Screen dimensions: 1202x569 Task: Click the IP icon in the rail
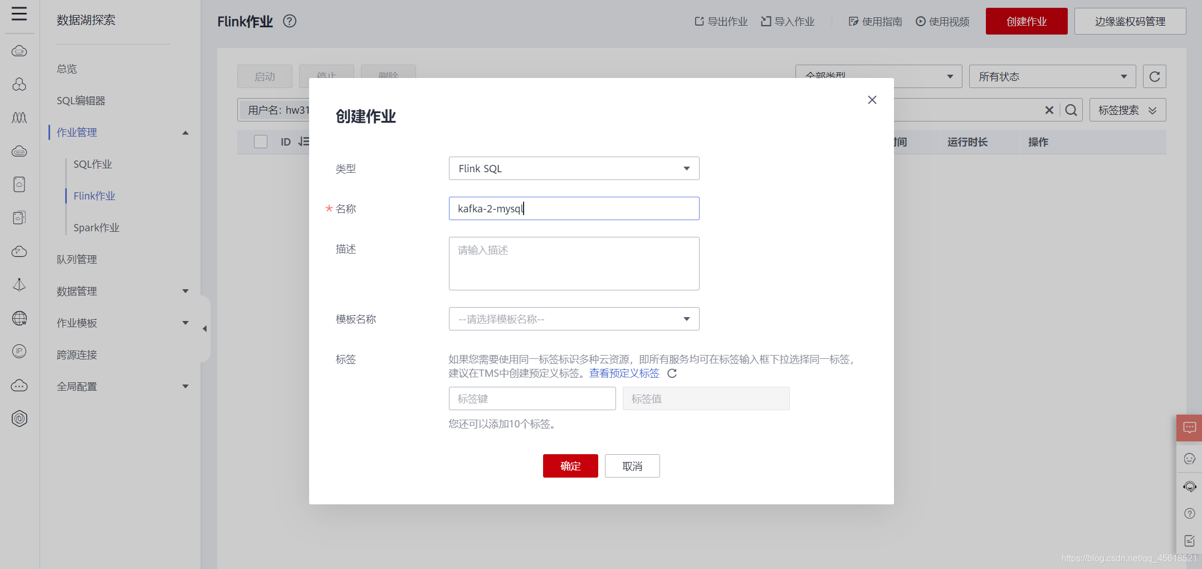pyautogui.click(x=19, y=351)
